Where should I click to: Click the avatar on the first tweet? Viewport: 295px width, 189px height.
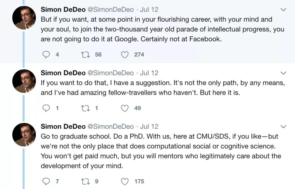24,18
